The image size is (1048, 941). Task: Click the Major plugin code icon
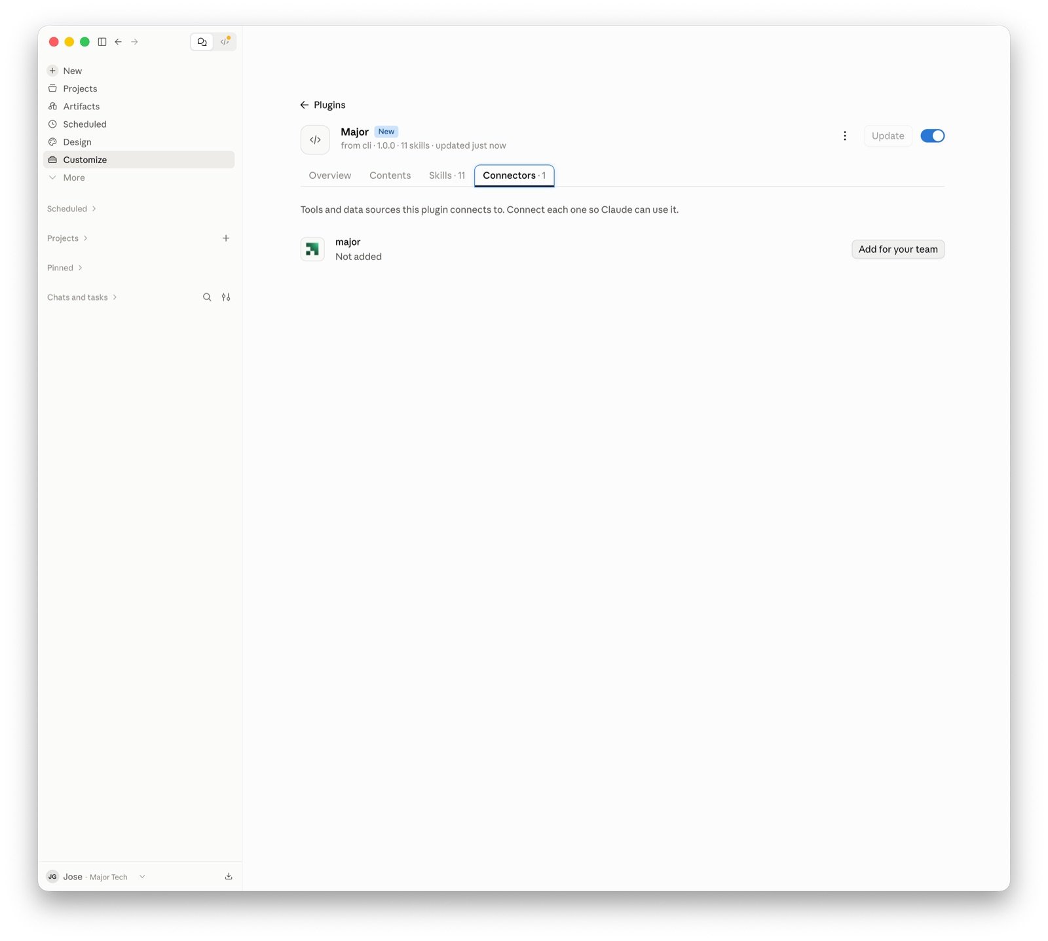[x=315, y=139]
